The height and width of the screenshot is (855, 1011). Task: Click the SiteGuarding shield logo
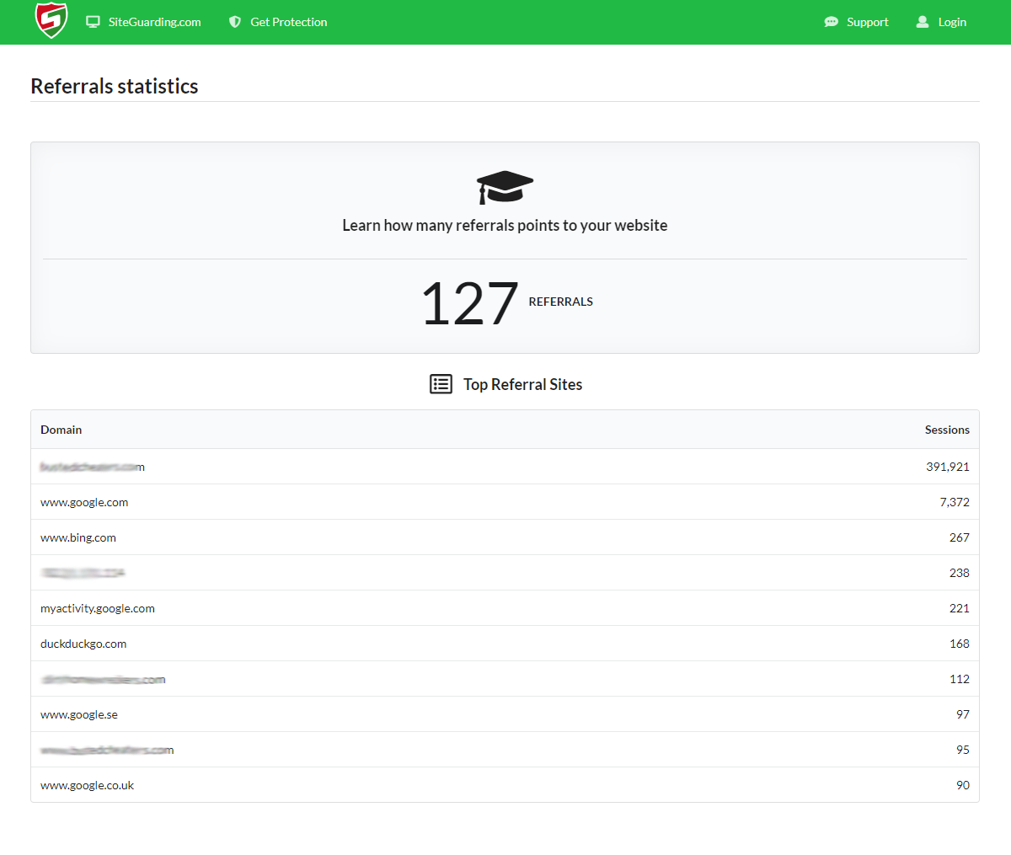51,21
